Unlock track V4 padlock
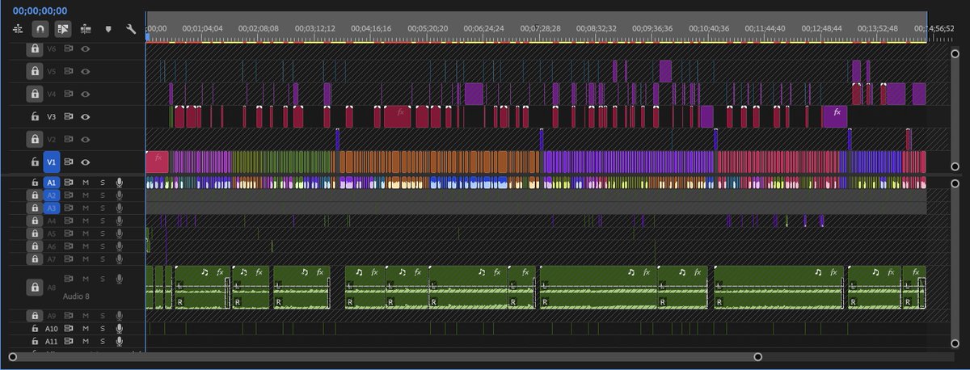 (35, 94)
